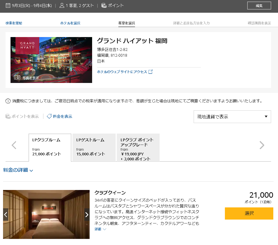Screen dimensions: 278x245
Task: Click the coins icon by ポイントを表示
Action: click(x=8, y=116)
